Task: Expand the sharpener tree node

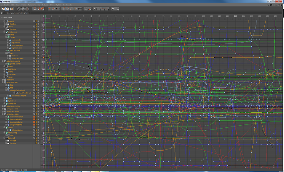Action: pos(3,80)
